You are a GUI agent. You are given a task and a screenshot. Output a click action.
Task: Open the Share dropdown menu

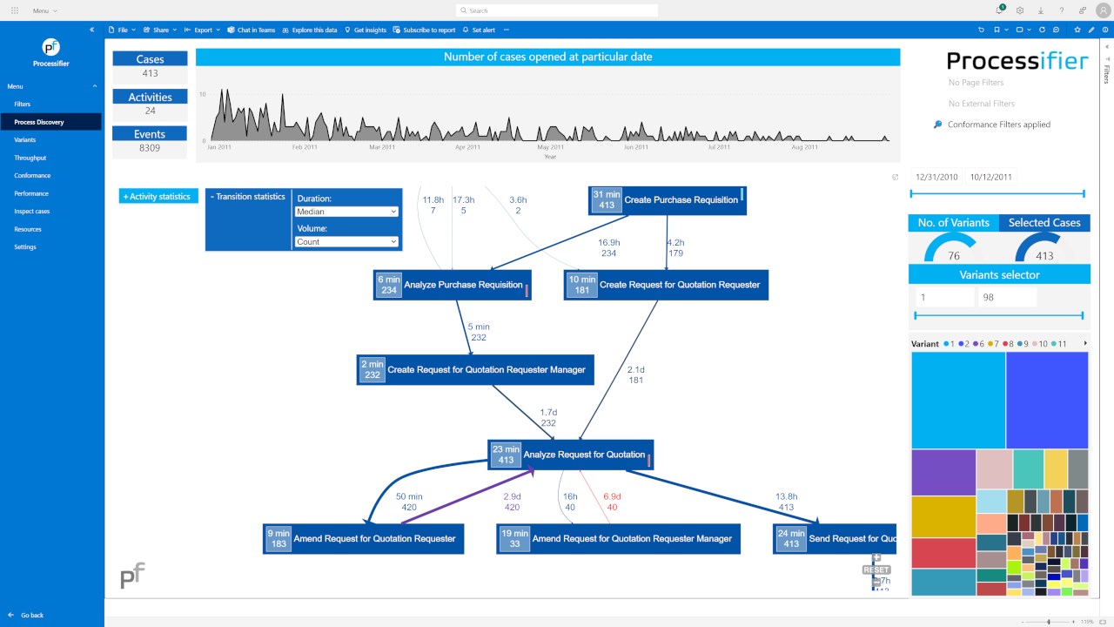[x=160, y=30]
